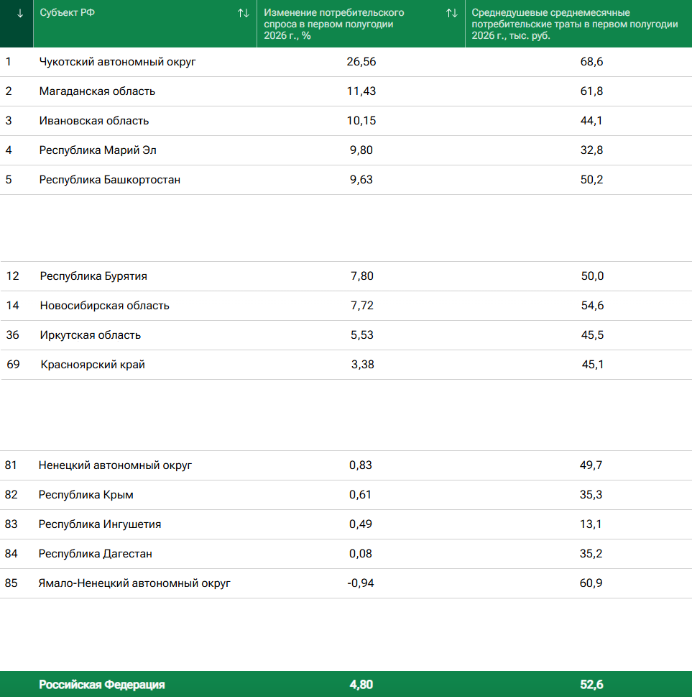692x697 pixels.
Task: Select the Чукотский автономный округ row
Action: point(346,62)
